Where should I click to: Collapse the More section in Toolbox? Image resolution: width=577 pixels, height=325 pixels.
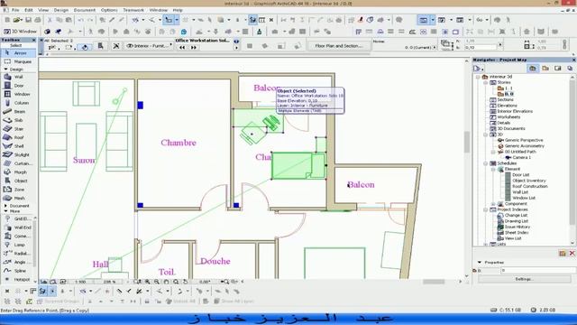pyautogui.click(x=5, y=211)
